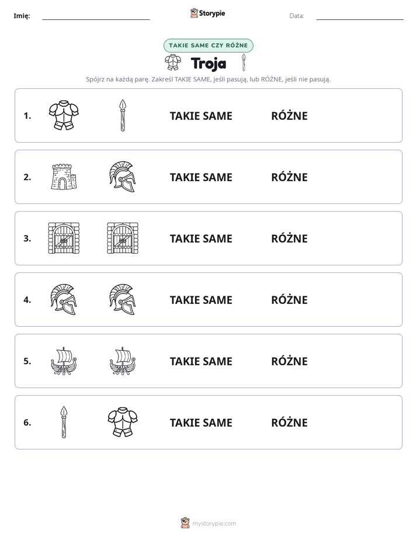Viewport: 417px width, 540px height.
Task: Click the helmet icon in row 2
Action: [x=123, y=176]
